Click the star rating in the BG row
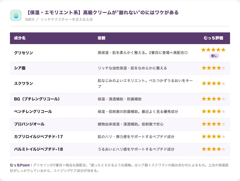This screenshot has width=240, height=181. point(213,99)
